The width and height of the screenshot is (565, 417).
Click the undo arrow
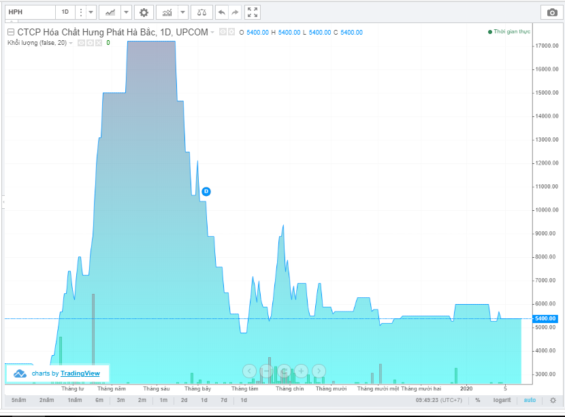222,12
